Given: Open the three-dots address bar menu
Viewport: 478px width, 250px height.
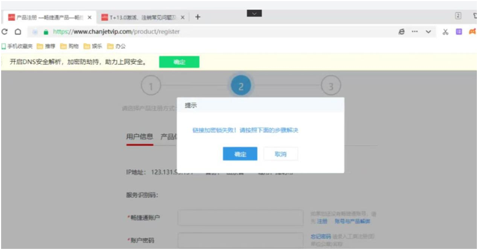Looking at the screenshot, I should click(x=415, y=32).
